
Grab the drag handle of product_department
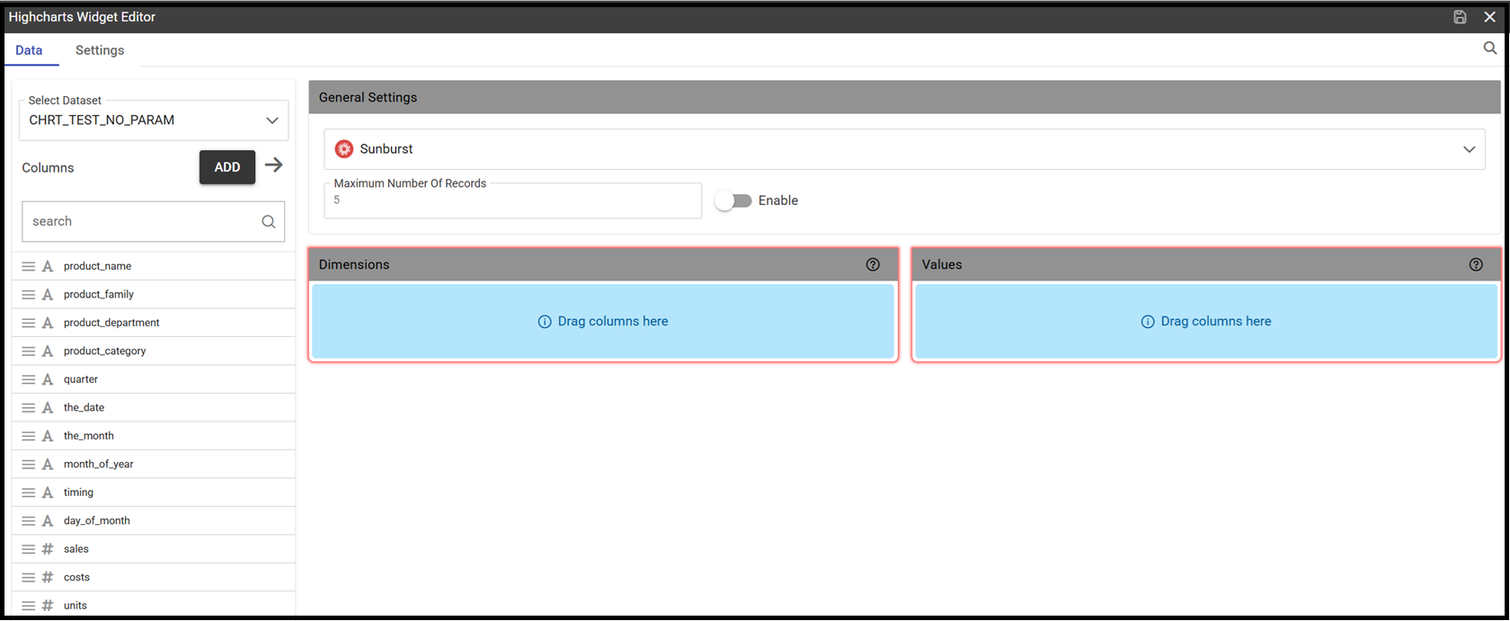point(29,323)
